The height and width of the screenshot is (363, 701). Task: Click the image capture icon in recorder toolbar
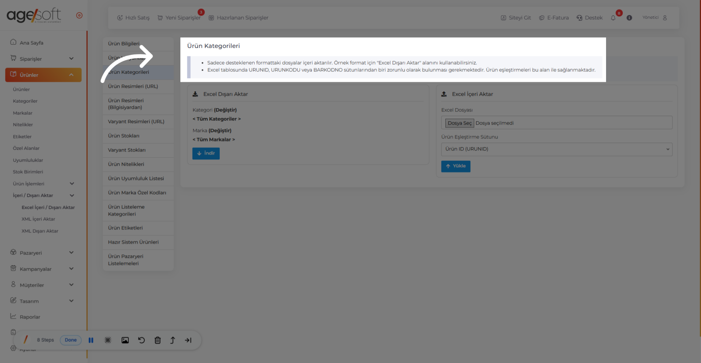pos(125,340)
